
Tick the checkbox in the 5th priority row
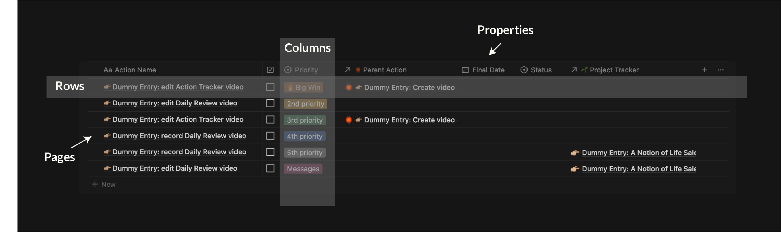coord(270,152)
